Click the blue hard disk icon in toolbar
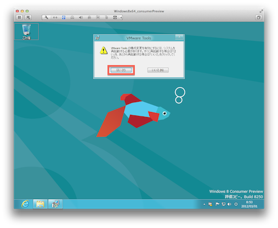This screenshot has width=278, height=228. 64,17
